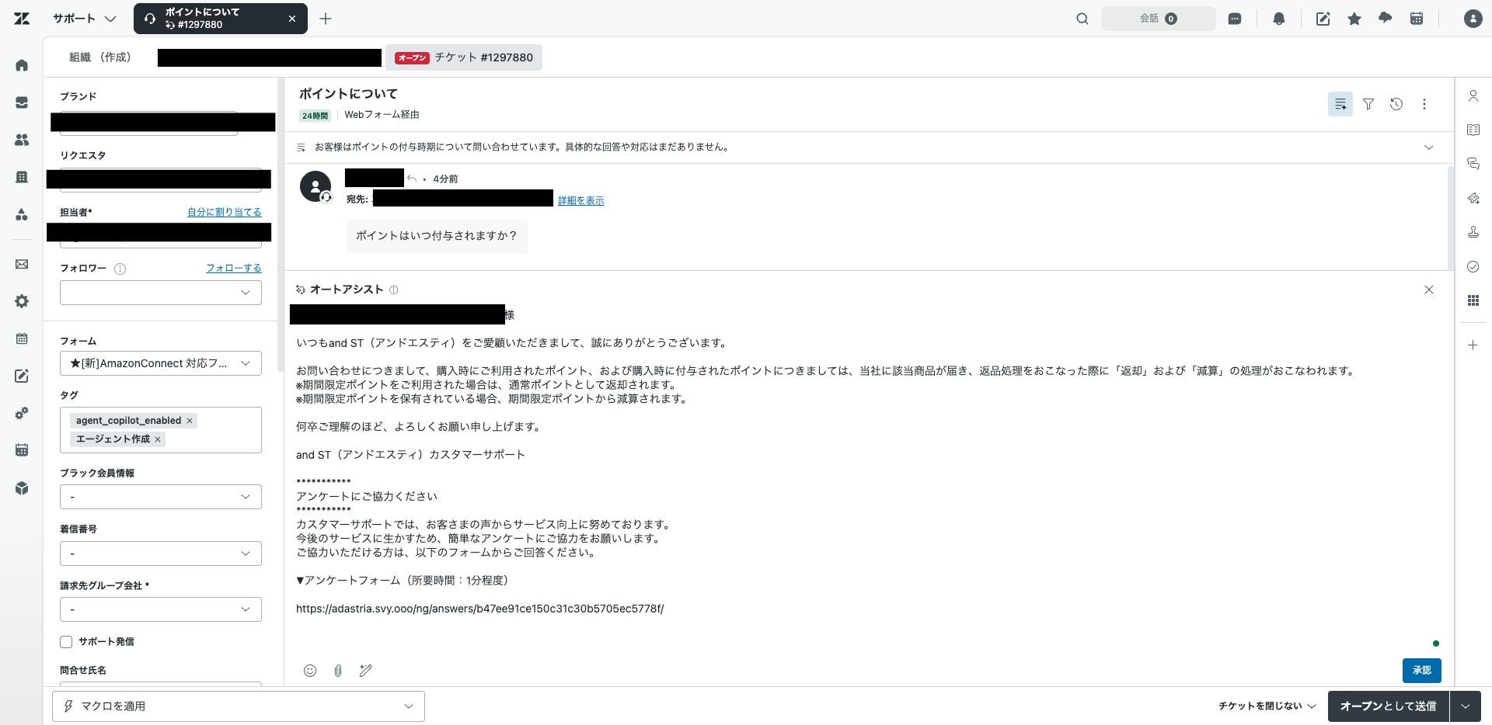1492x725 pixels.
Task: Tick the サポート発信 checkbox
Action: click(66, 642)
